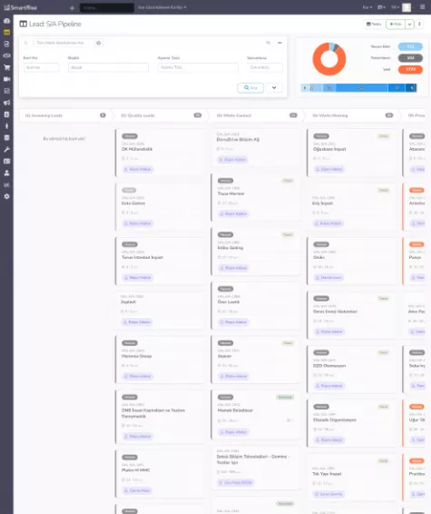Open the megaphone campaigns icon in sidebar

[6, 103]
